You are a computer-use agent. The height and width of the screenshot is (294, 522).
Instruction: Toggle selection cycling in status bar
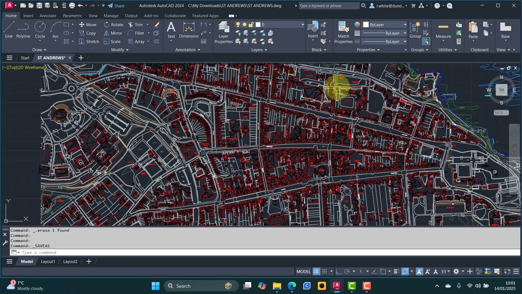(x=405, y=272)
